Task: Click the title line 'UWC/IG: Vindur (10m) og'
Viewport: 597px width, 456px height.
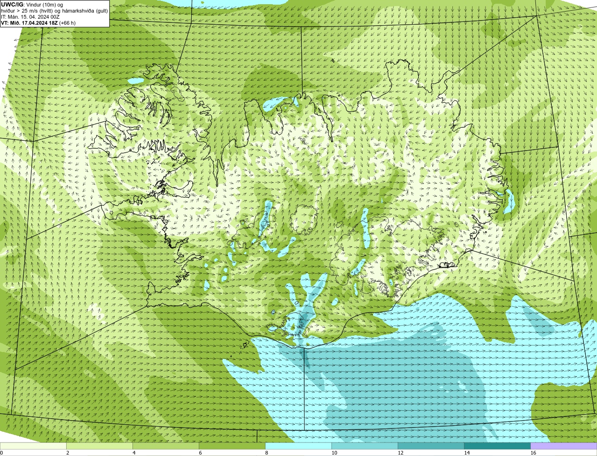Action: coord(32,4)
